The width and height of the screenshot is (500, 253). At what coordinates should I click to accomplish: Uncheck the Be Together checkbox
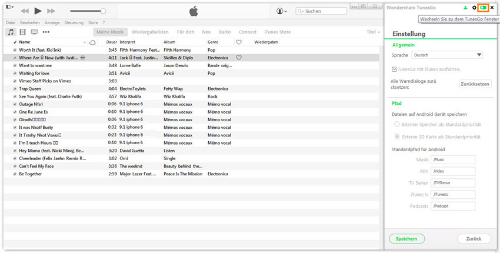[15, 174]
